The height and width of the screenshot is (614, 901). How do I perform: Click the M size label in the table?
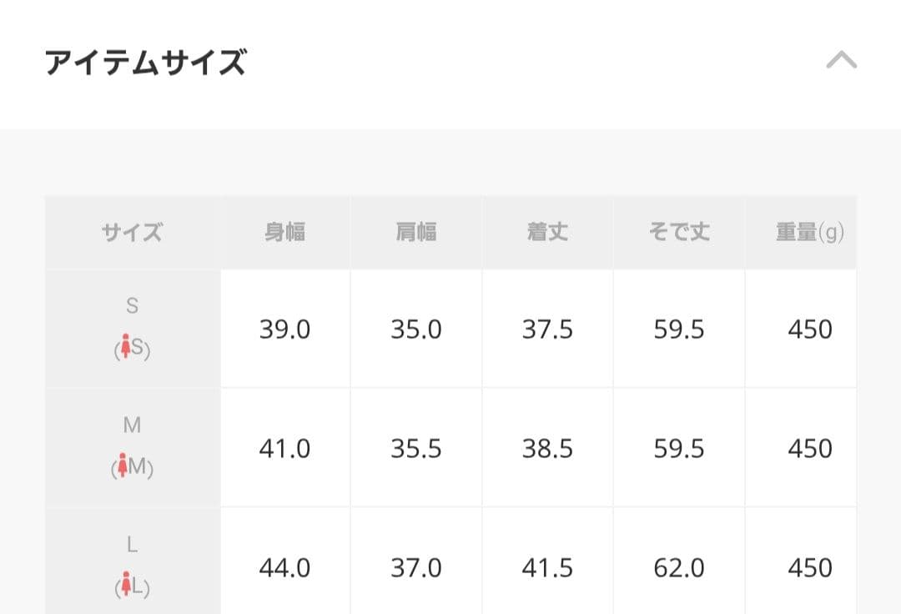(131, 425)
